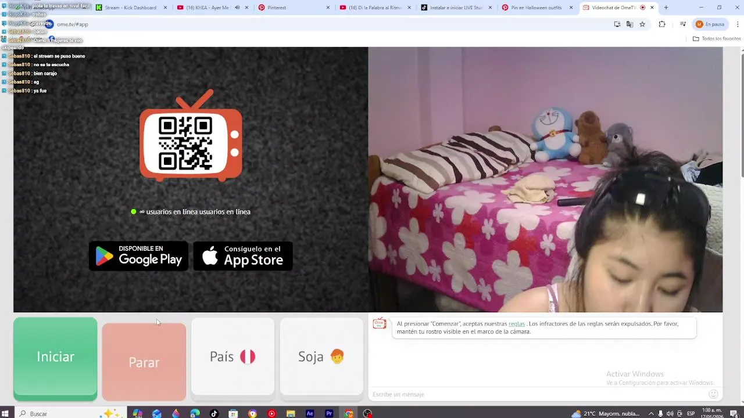Click the recording indicator on OmeTV tab
This screenshot has height=418, width=744.
pos(642,8)
